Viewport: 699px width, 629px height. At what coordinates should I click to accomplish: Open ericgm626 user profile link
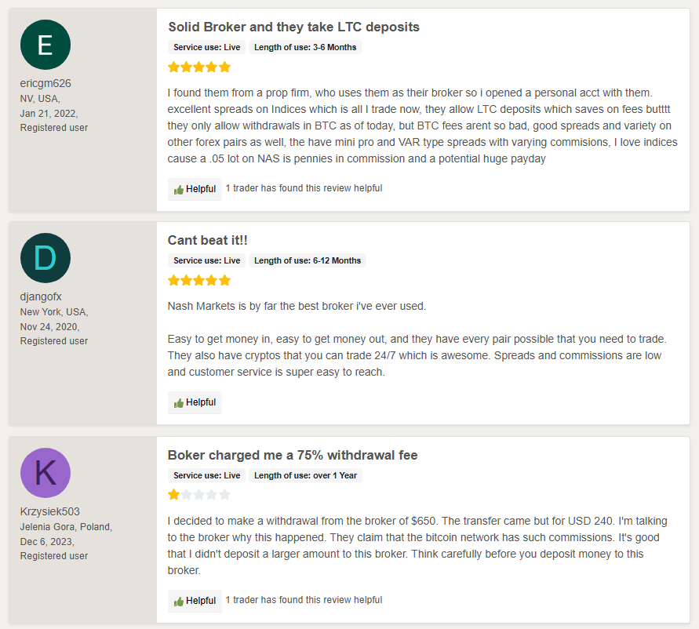46,83
